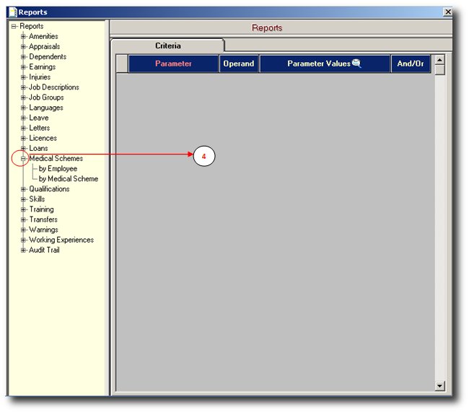Expand the Audit Trail node
The width and height of the screenshot is (469, 413).
click(x=23, y=251)
